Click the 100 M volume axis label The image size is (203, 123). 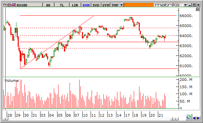coord(186,94)
